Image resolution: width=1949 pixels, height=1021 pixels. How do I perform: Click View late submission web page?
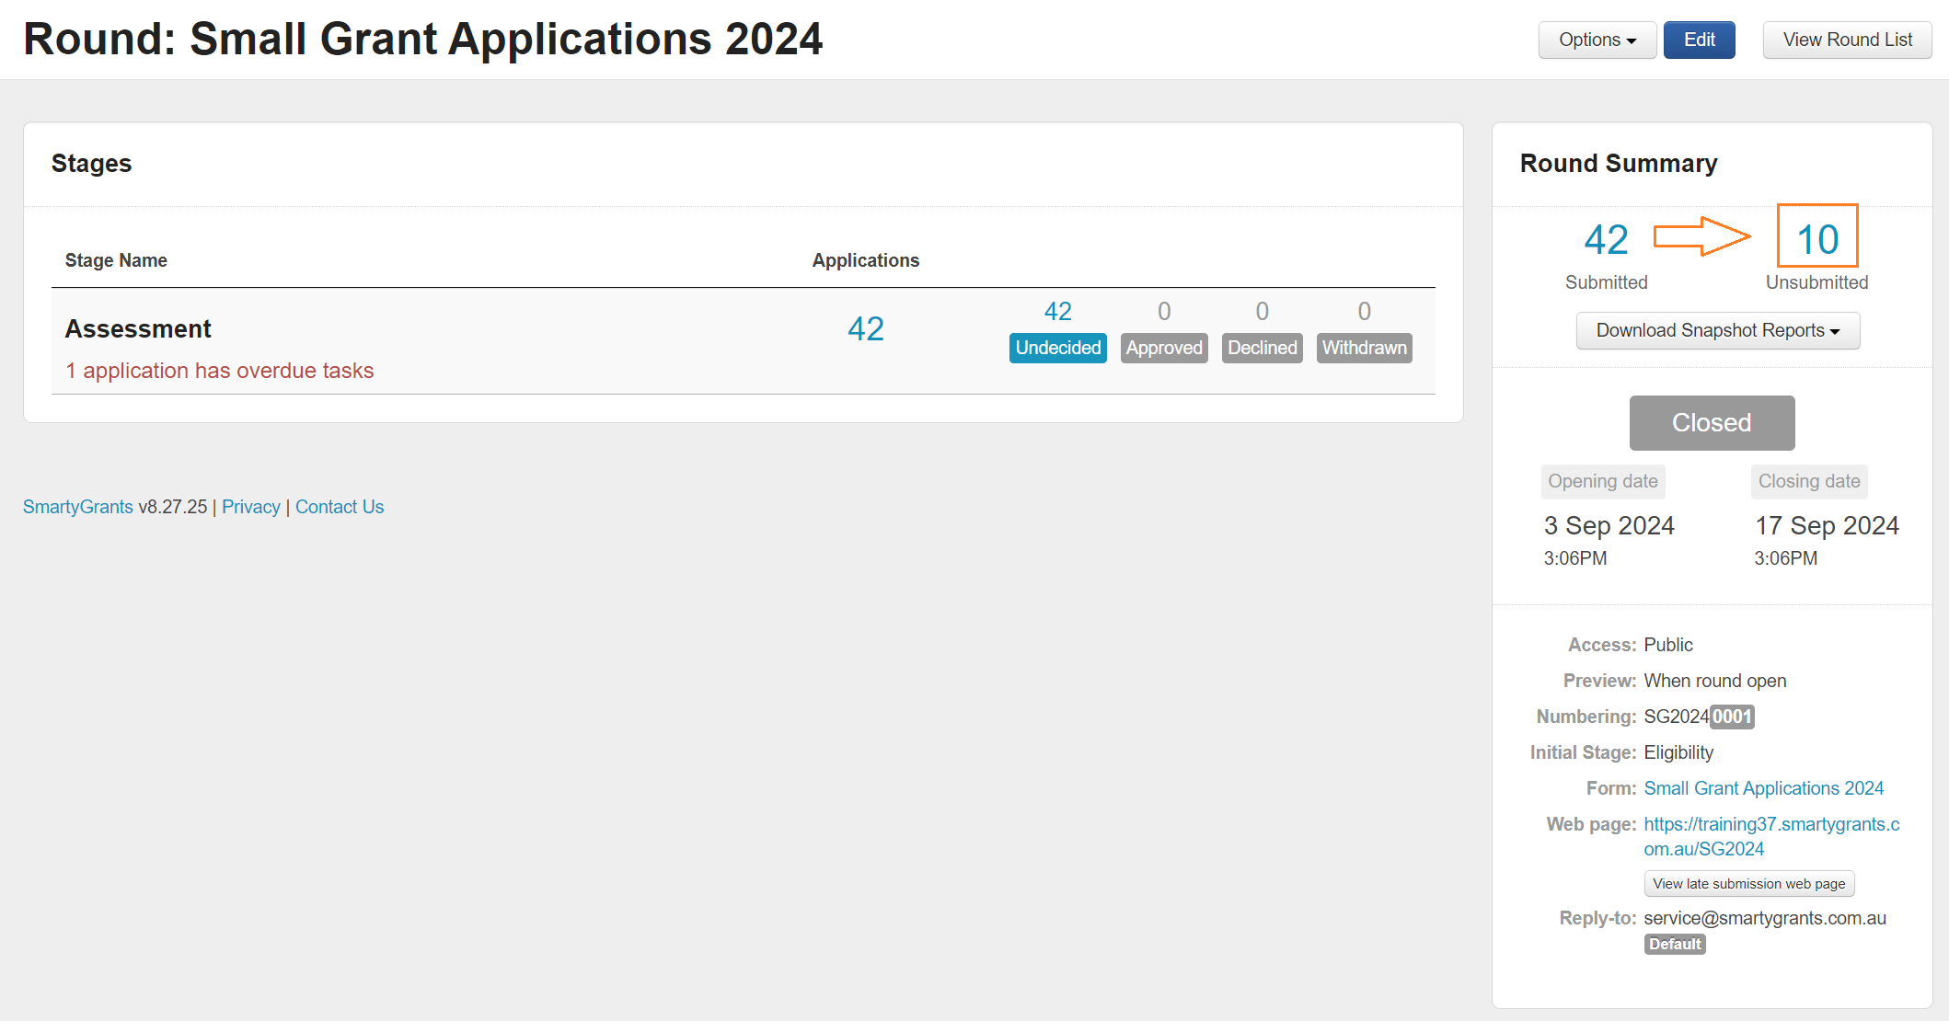[1748, 884]
